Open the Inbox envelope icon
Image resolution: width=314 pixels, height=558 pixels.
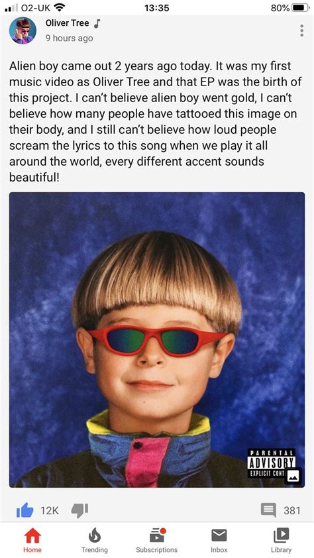[219, 535]
